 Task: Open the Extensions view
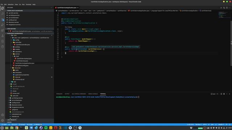coord(3,30)
